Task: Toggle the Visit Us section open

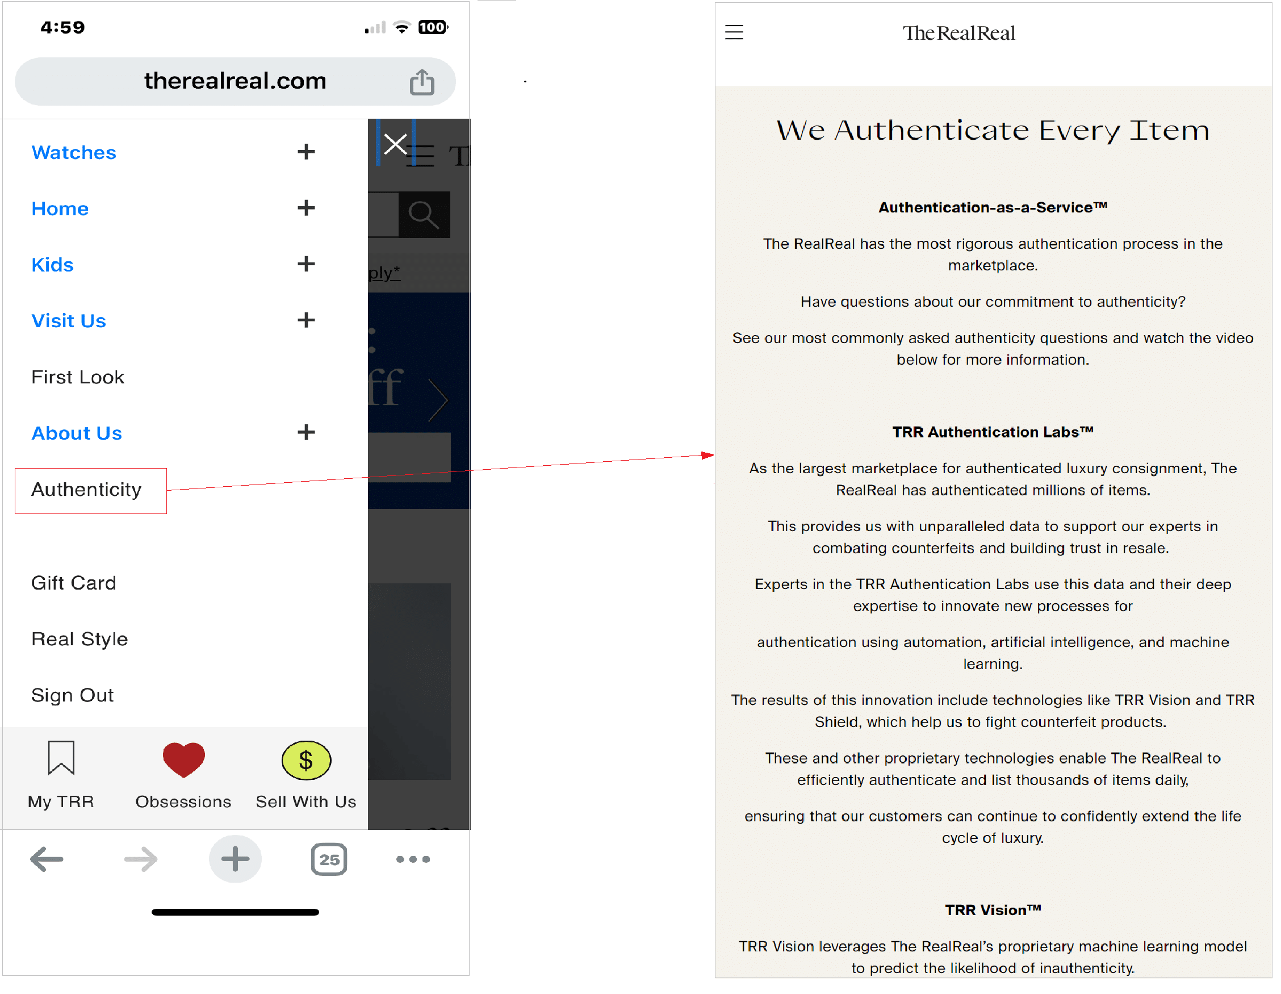Action: click(x=307, y=319)
